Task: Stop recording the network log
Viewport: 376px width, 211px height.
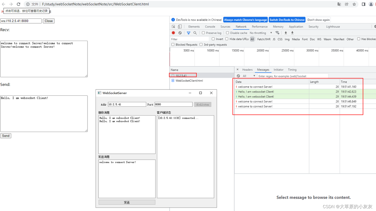Action: coord(173,33)
